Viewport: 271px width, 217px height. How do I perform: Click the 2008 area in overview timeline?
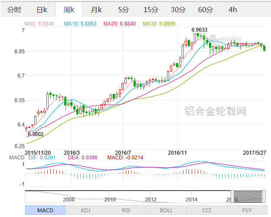[69, 200]
